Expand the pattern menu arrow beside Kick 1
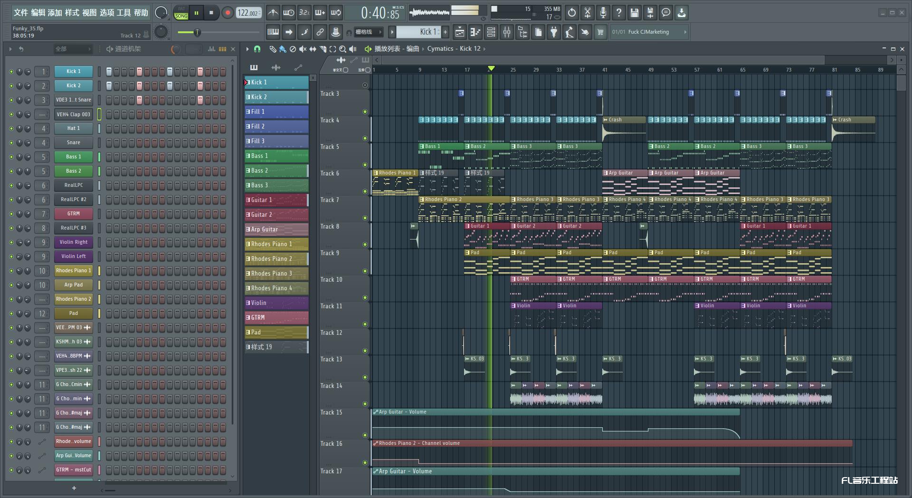Viewport: 912px width, 498px height. 392,32
